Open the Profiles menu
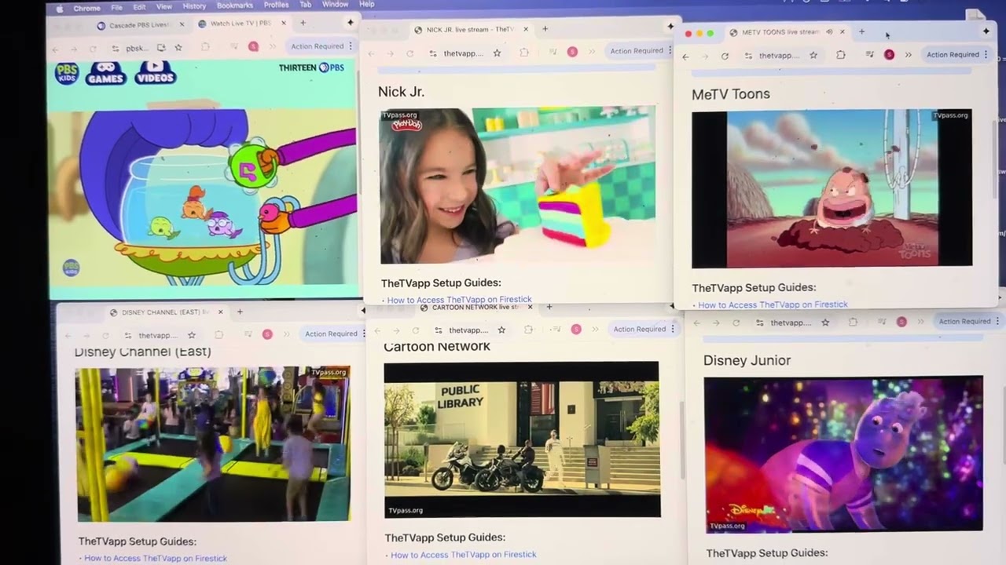The width and height of the screenshot is (1006, 565). click(276, 5)
